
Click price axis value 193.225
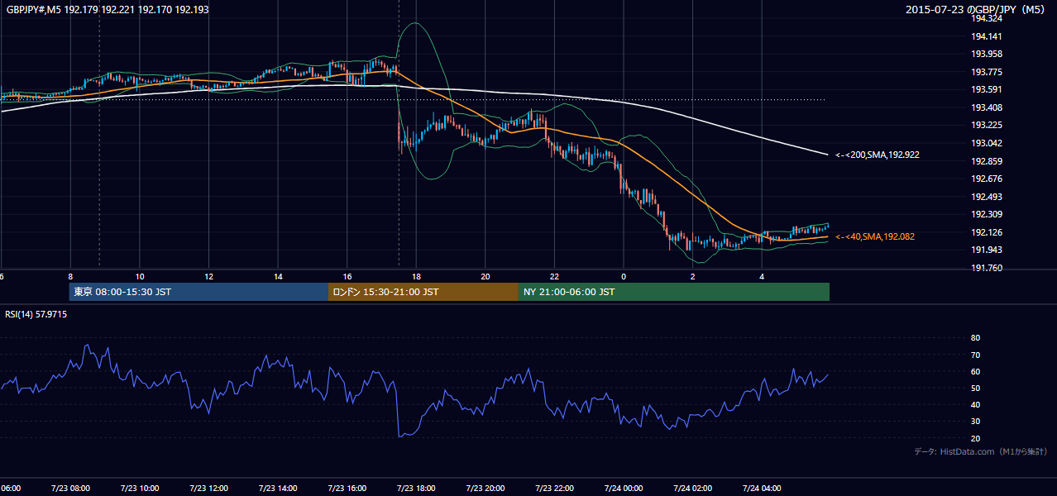coord(987,125)
